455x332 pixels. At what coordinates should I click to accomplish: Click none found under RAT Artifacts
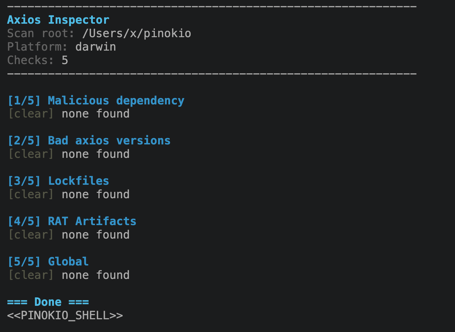coord(96,235)
